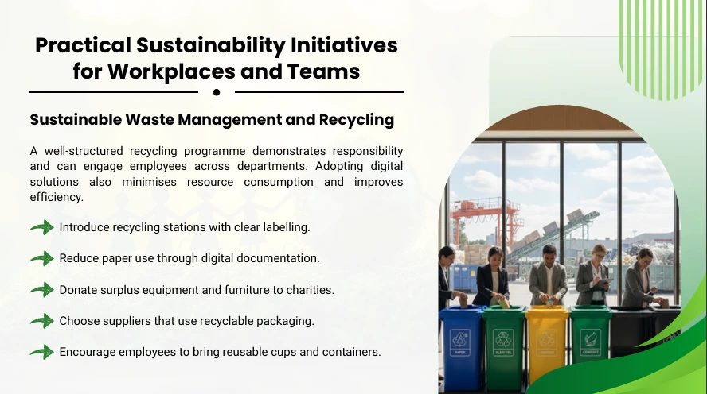
Task: Click the green bin next to the blue bin
Action: tap(503, 346)
